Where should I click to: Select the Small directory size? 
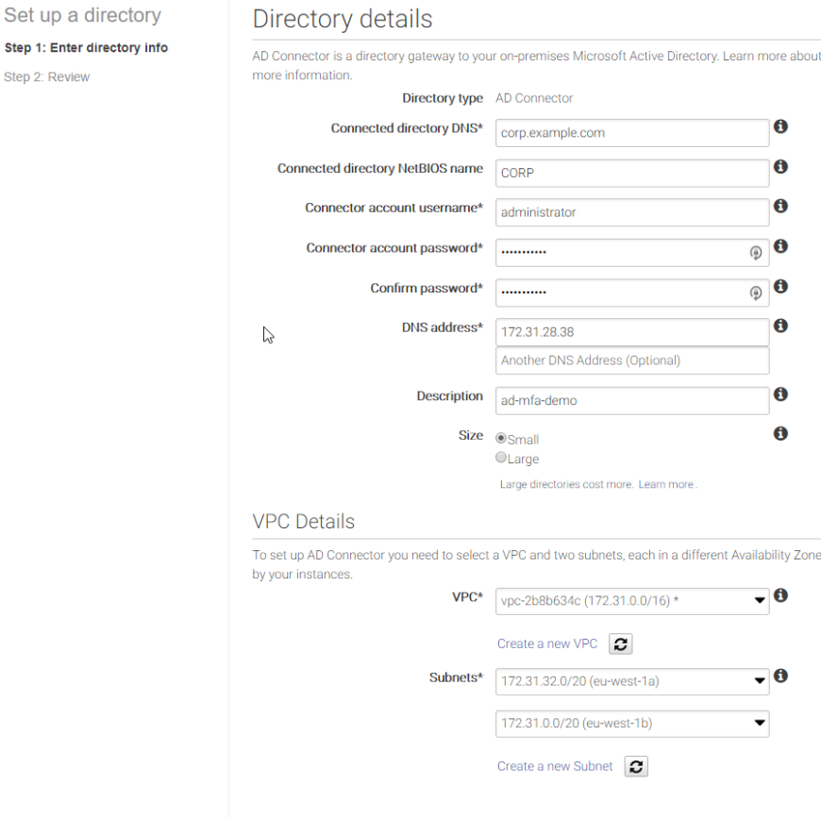point(500,438)
